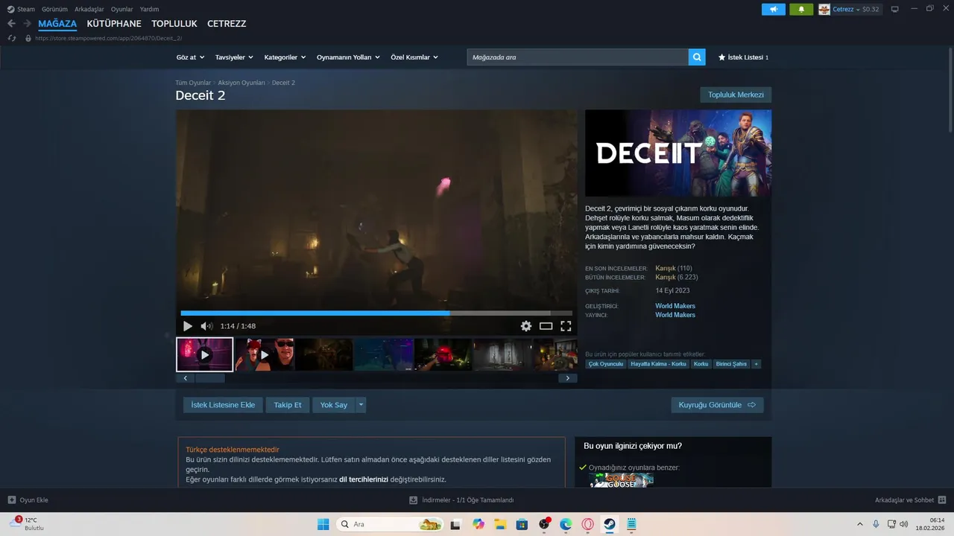954x536 pixels.
Task: Click Kuyruğu Görüntüle button
Action: [717, 405]
